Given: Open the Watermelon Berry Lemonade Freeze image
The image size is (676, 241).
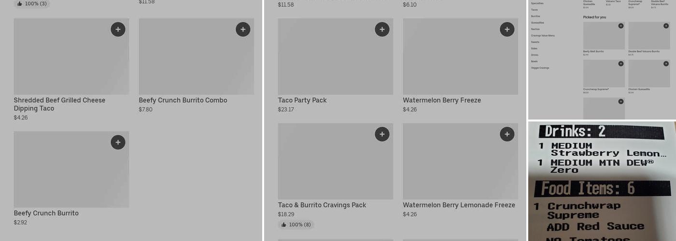Looking at the screenshot, I should (460, 161).
